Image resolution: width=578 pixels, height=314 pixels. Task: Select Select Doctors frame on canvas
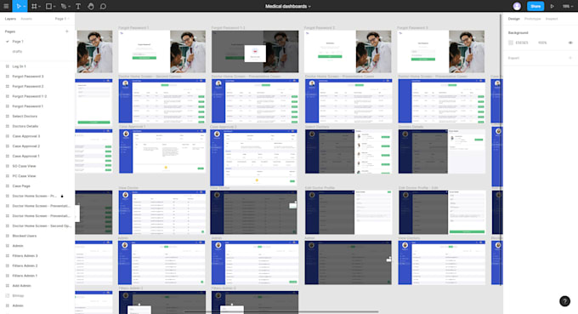(x=348, y=151)
